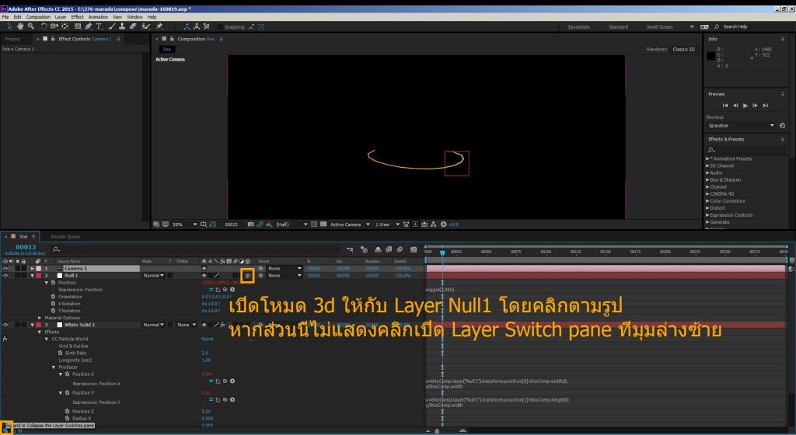Toggle the 3D layer switch for Null 1
The width and height of the screenshot is (796, 435).
(x=248, y=275)
